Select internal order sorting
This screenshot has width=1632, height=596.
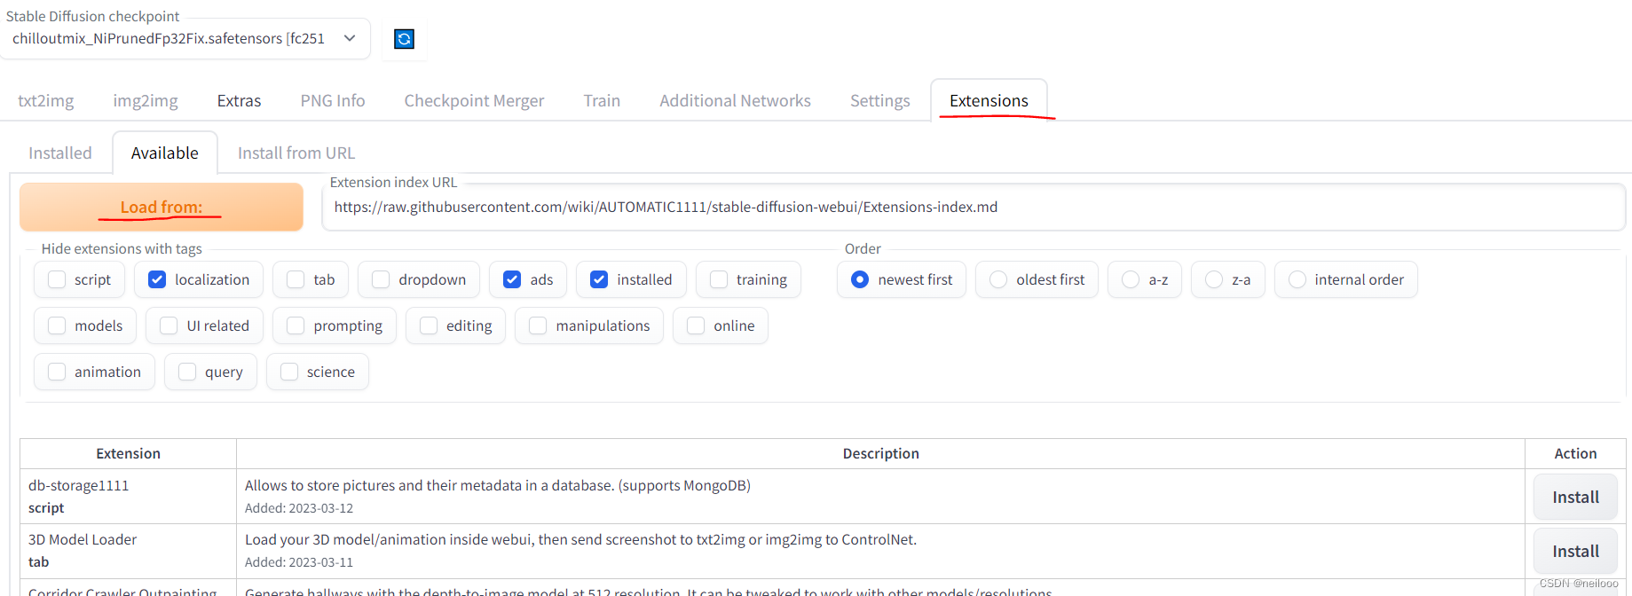(1297, 280)
